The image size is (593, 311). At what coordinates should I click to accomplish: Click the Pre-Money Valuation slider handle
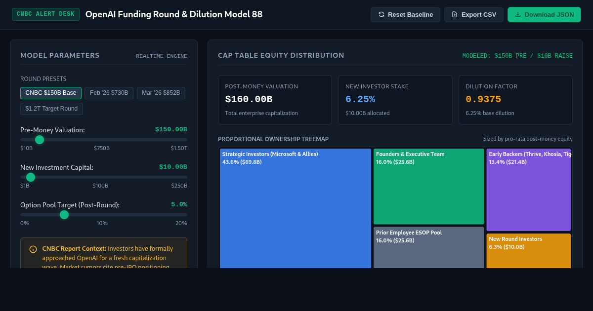[40, 140]
